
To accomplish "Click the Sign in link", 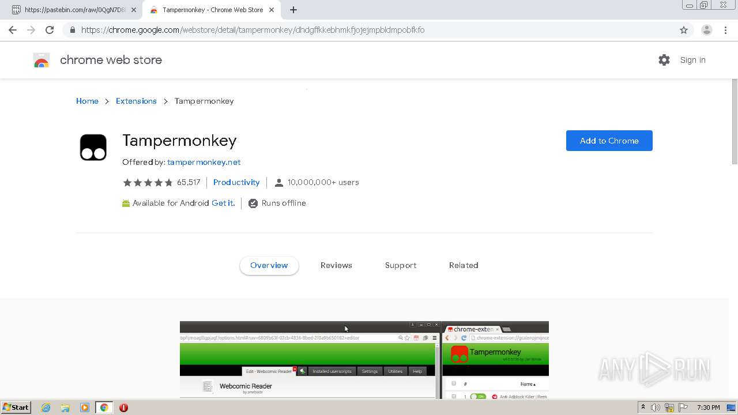I will [692, 60].
